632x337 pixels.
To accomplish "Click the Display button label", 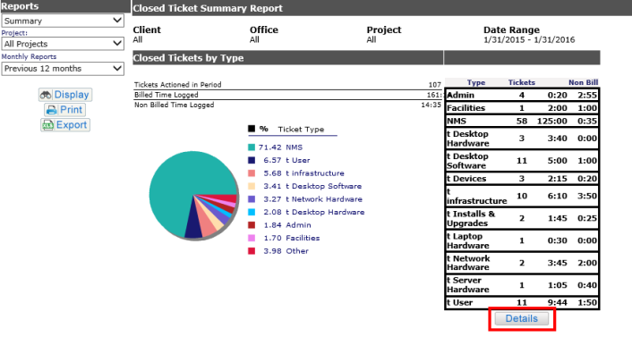I will 72,95.
